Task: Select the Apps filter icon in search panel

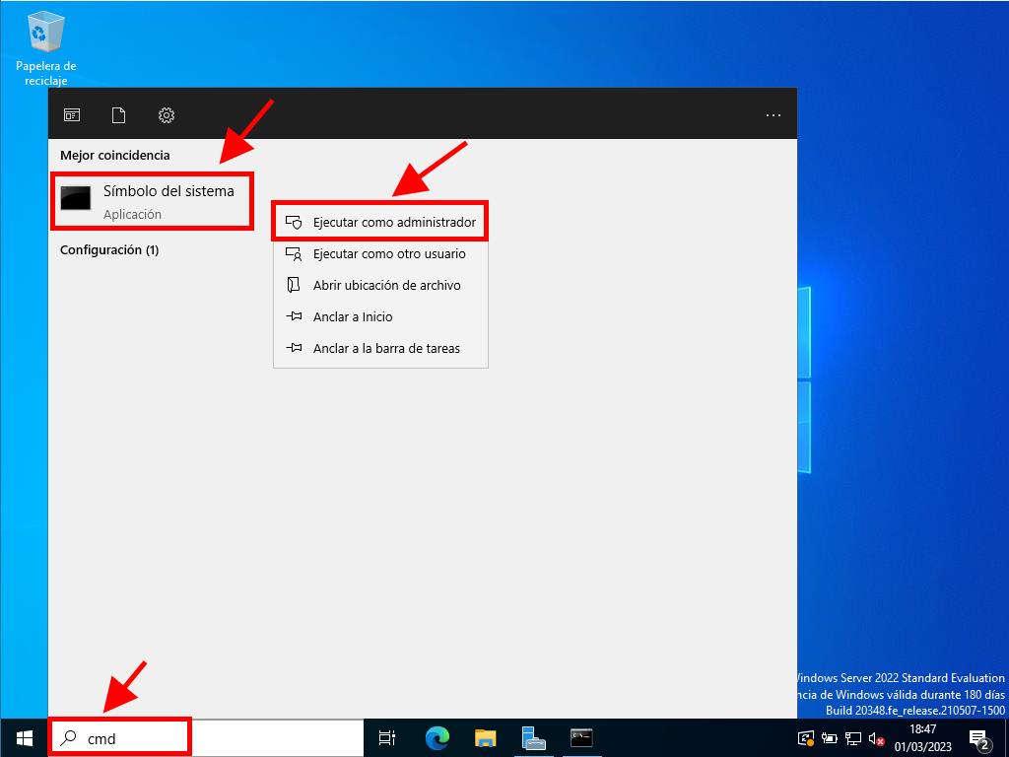Action: [72, 115]
